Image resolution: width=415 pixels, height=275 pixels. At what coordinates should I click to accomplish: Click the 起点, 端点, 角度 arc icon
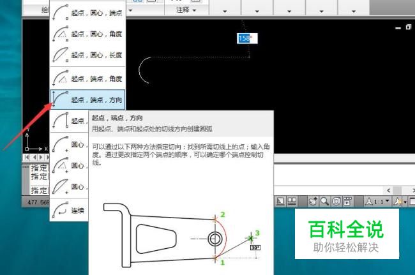pos(61,78)
